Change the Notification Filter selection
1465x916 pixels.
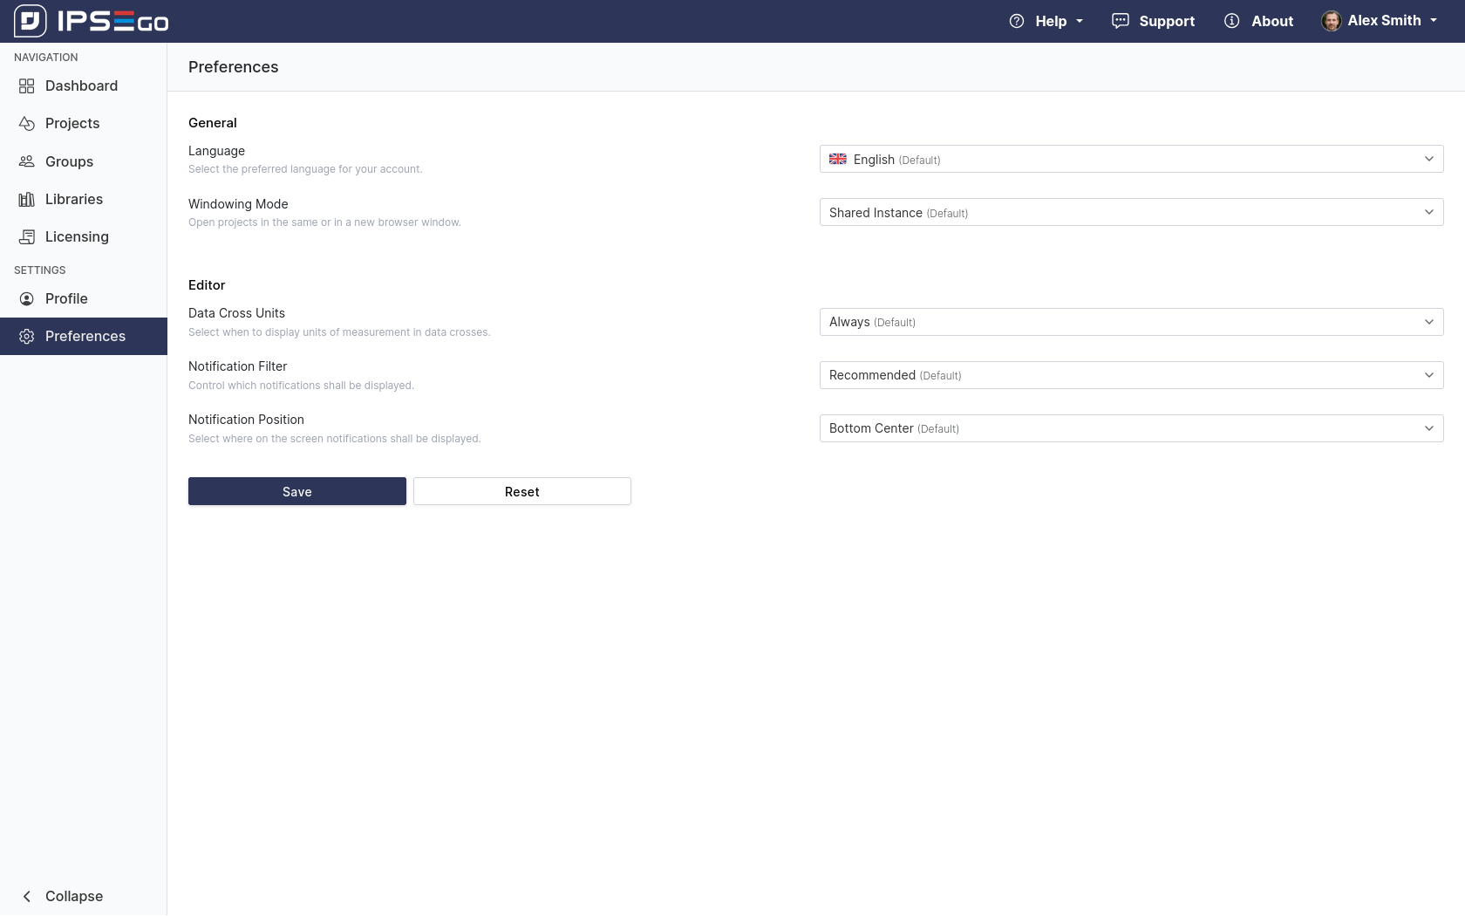pyautogui.click(x=1131, y=375)
